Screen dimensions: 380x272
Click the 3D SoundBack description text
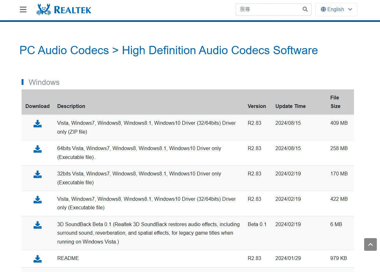pyautogui.click(x=148, y=233)
